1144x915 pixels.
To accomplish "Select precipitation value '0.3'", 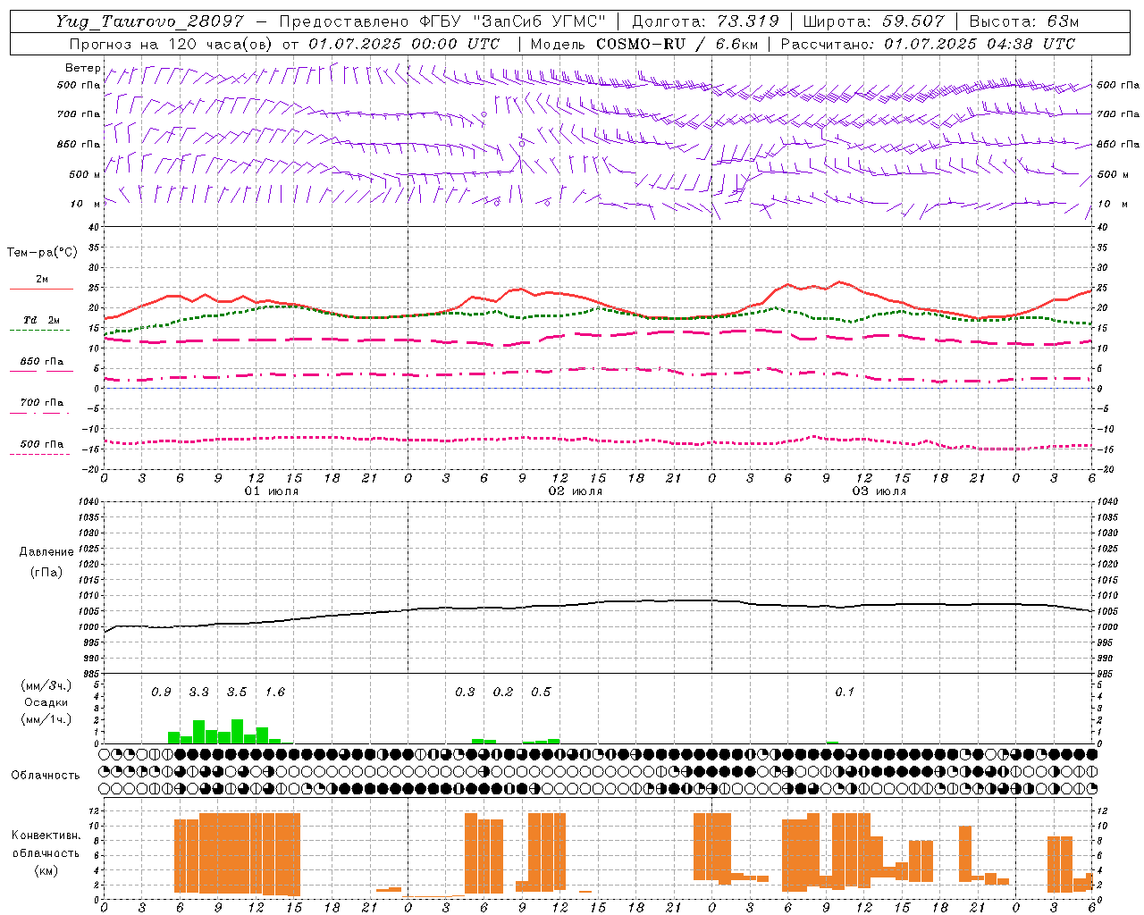I will (465, 692).
